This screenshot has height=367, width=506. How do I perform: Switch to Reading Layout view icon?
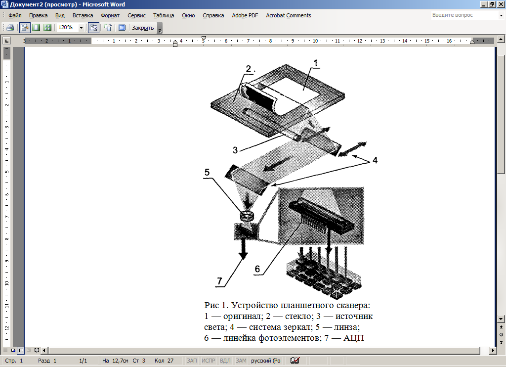(x=37, y=350)
